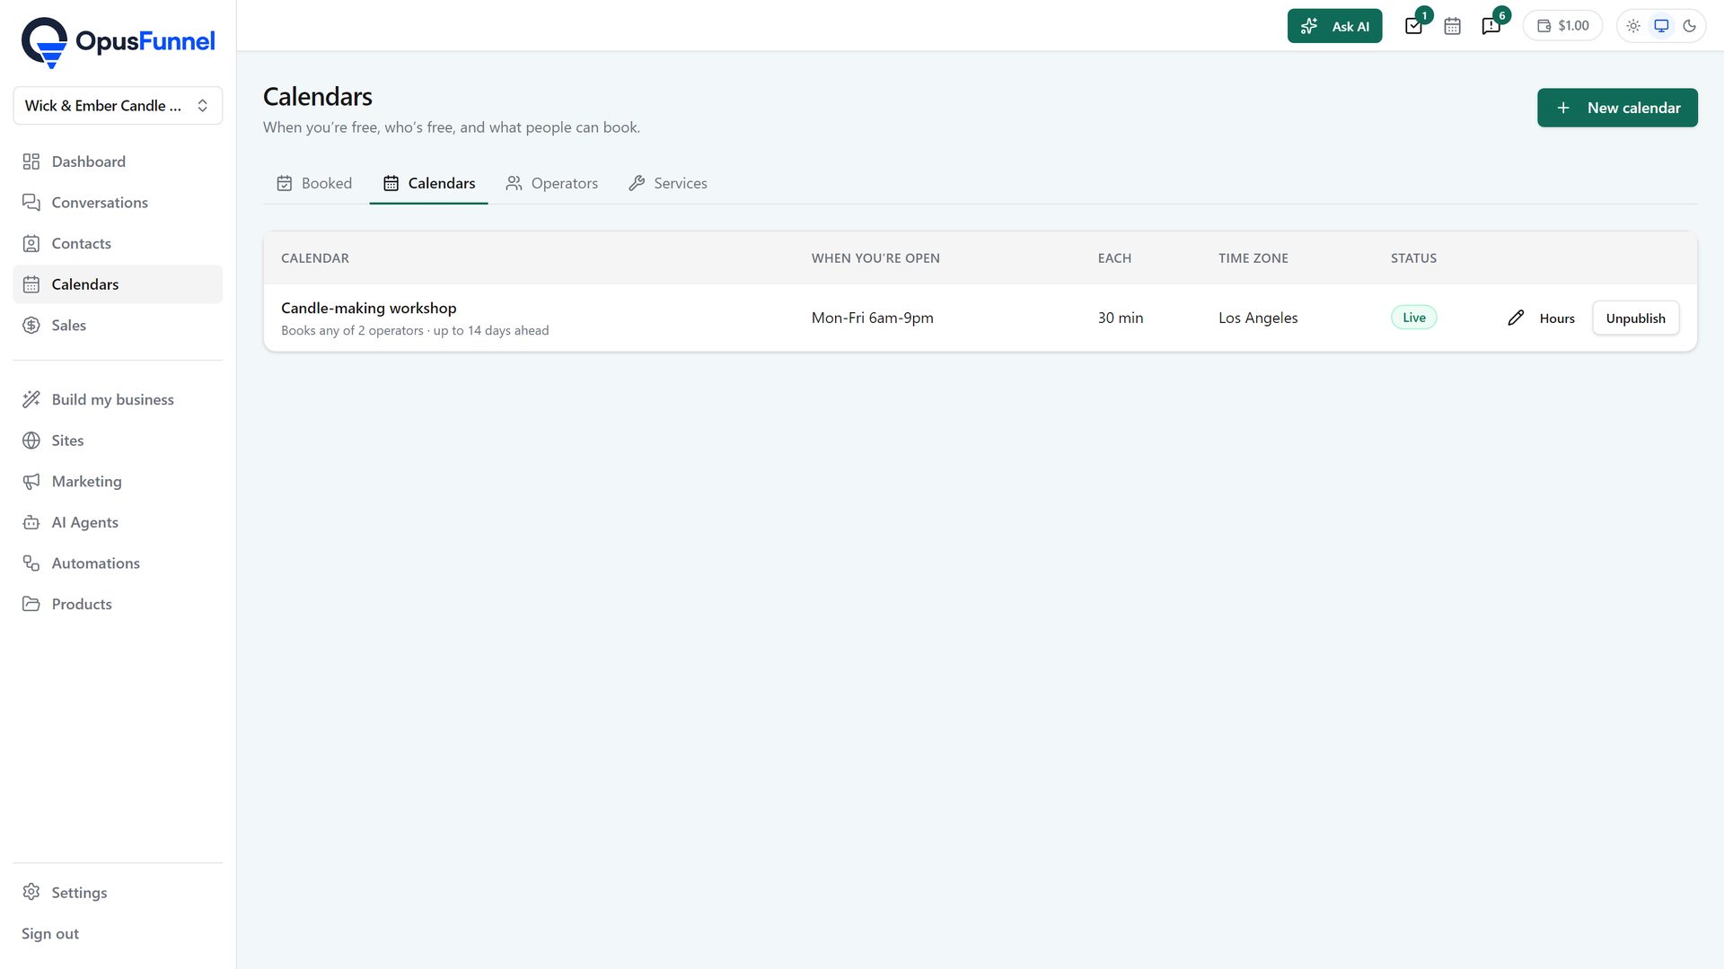
Task: Open Conversations from the sidebar
Action: (x=118, y=203)
